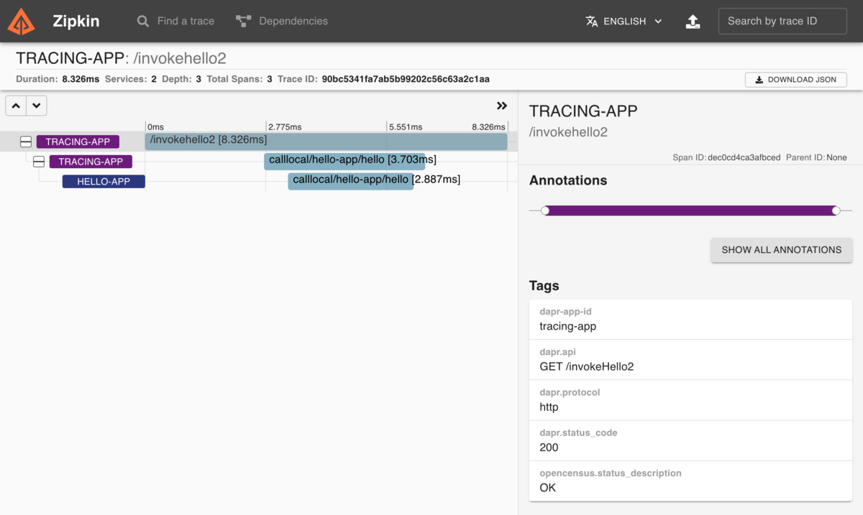Click the magnifier icon beside Find a trace
Image resolution: width=863 pixels, height=515 pixels.
[143, 22]
